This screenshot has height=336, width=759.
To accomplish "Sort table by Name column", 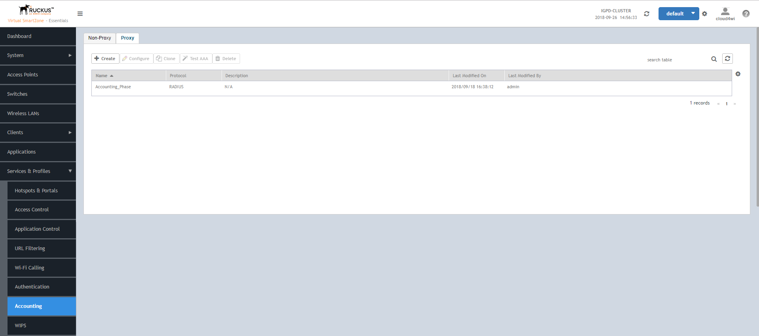I will tap(129, 76).
